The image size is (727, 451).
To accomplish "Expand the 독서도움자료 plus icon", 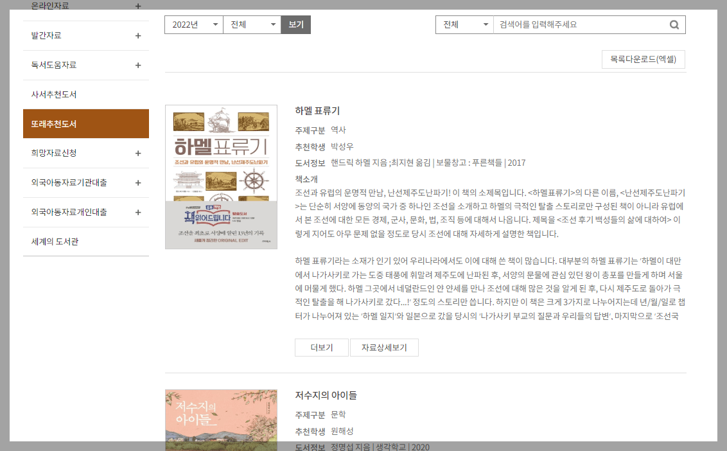I will pos(137,66).
